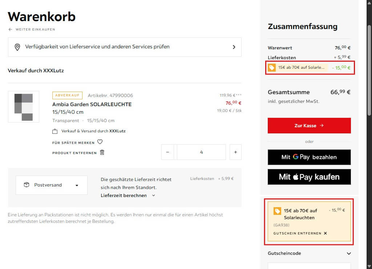Viewport: 372px width, 269px height.
Task: Click the heart icon to save for later
Action: 100,142
